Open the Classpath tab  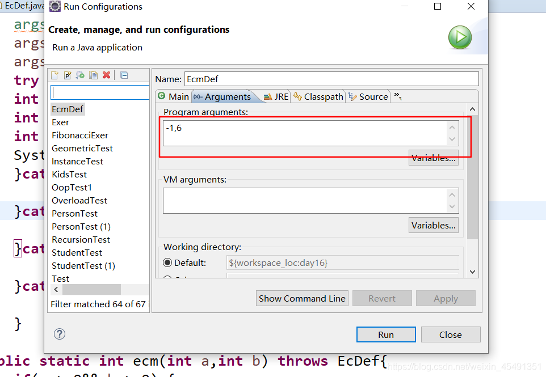[x=318, y=96]
